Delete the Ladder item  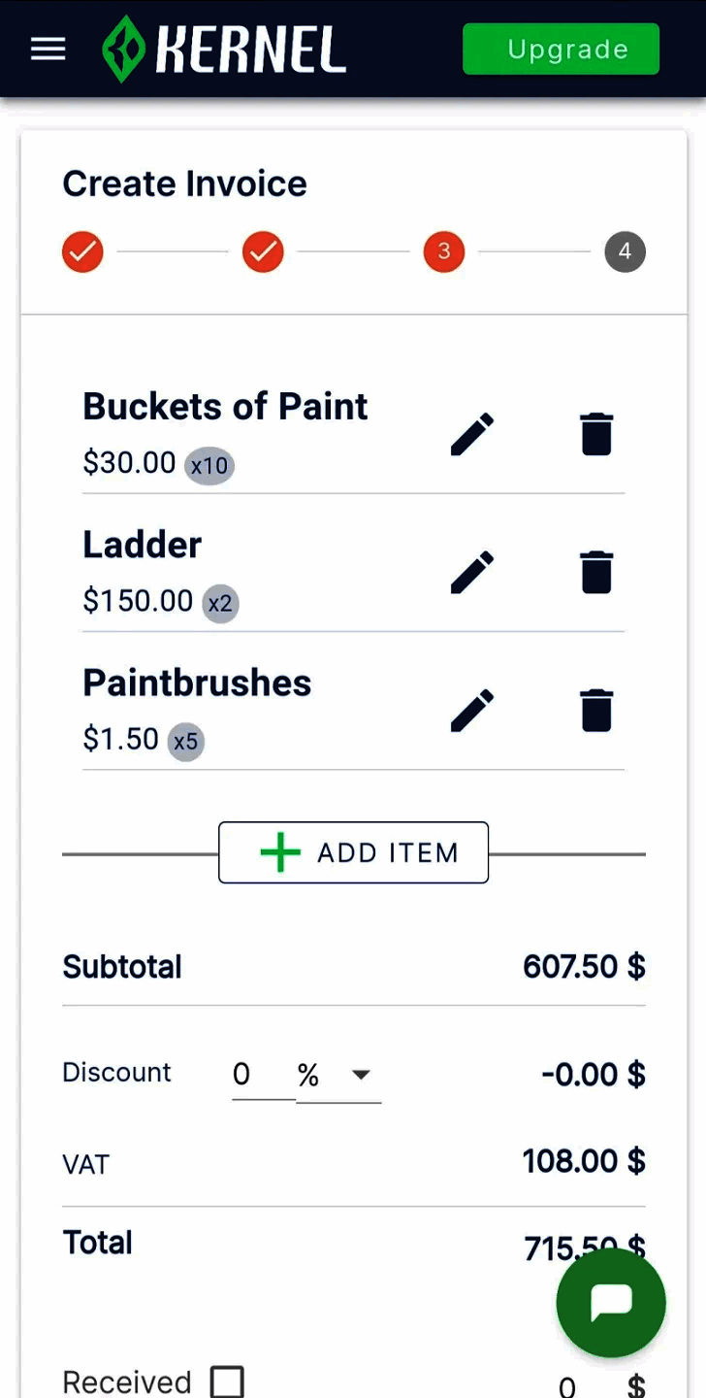[596, 572]
